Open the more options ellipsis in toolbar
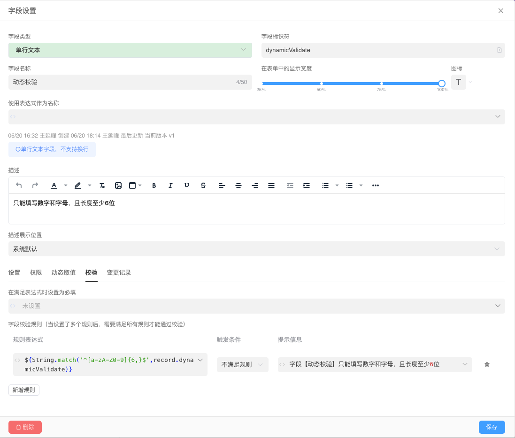 click(375, 185)
